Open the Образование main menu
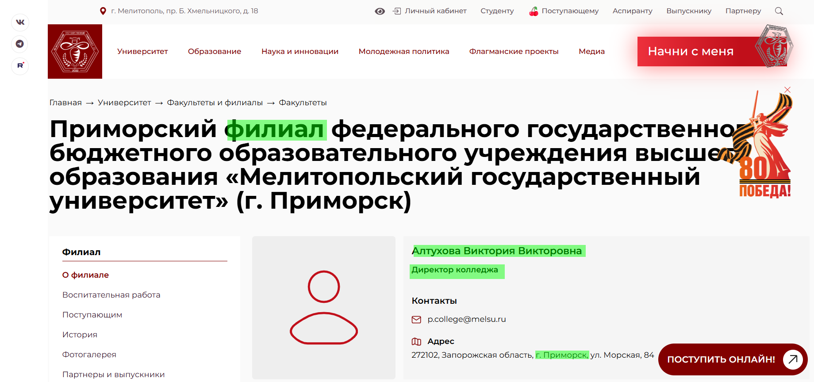 [215, 51]
